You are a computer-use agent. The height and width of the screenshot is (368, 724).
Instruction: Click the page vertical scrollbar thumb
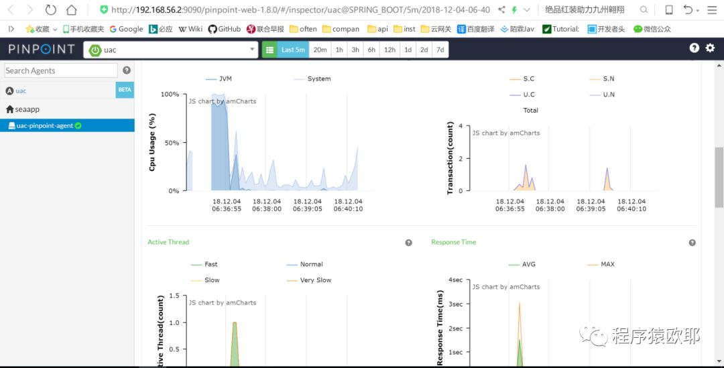pos(719,178)
